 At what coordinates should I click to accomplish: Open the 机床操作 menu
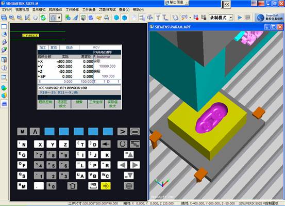tap(56, 10)
